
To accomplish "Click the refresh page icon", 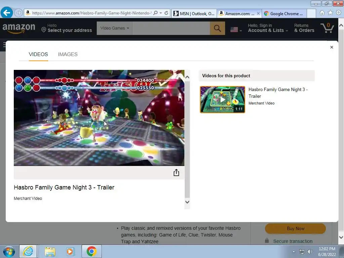I will (166, 13).
